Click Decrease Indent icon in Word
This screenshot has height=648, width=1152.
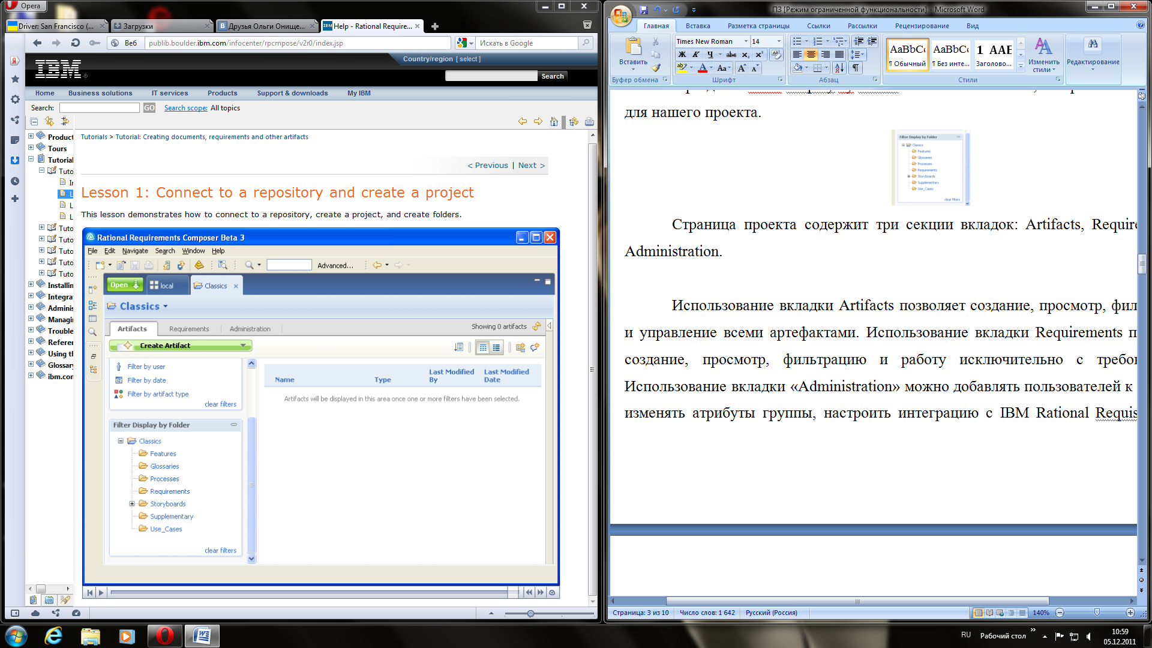pos(859,41)
